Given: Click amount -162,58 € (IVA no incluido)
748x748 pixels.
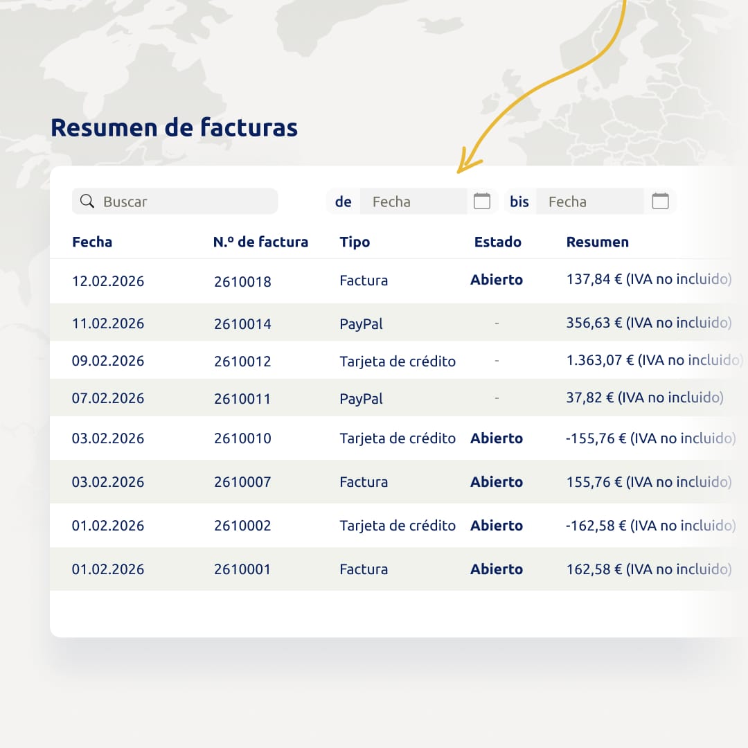Looking at the screenshot, I should 650,526.
